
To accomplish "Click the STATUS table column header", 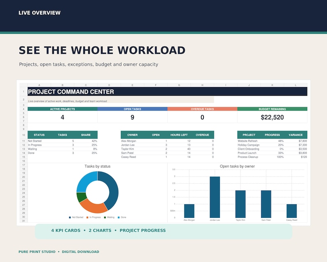I will pyautogui.click(x=39, y=135).
